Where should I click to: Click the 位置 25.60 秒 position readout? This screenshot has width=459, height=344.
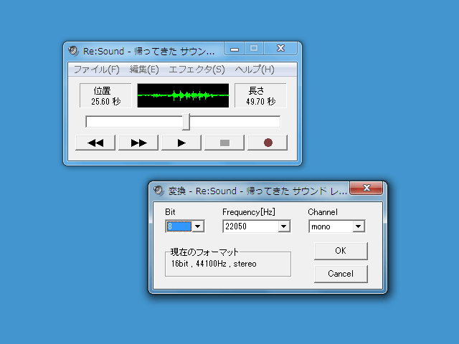(x=105, y=95)
